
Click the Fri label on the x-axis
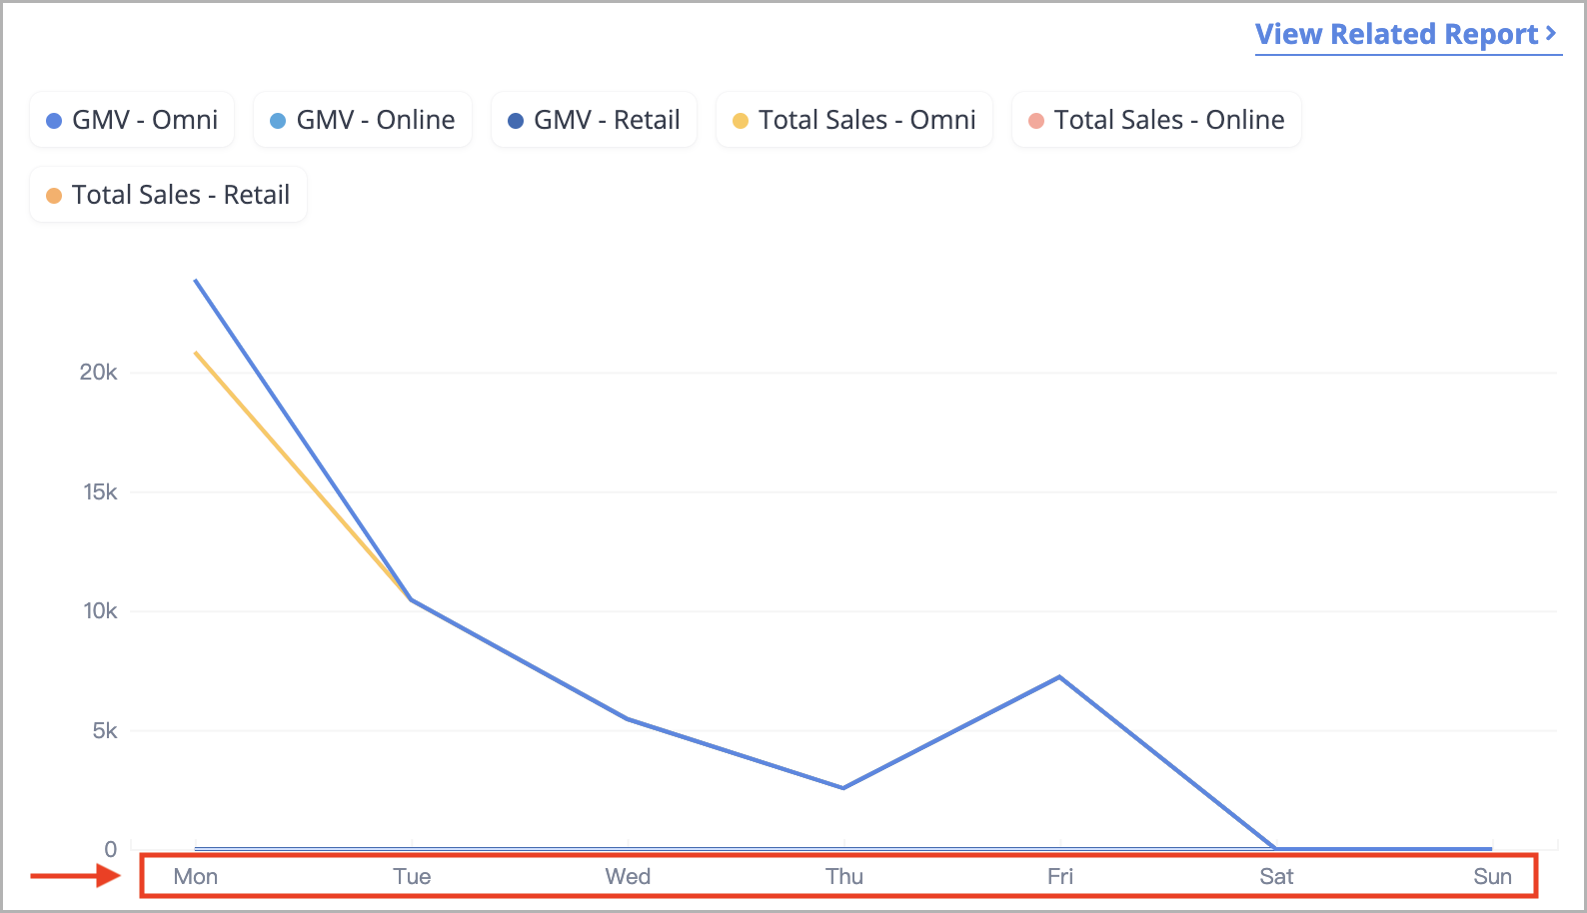pos(1060,877)
